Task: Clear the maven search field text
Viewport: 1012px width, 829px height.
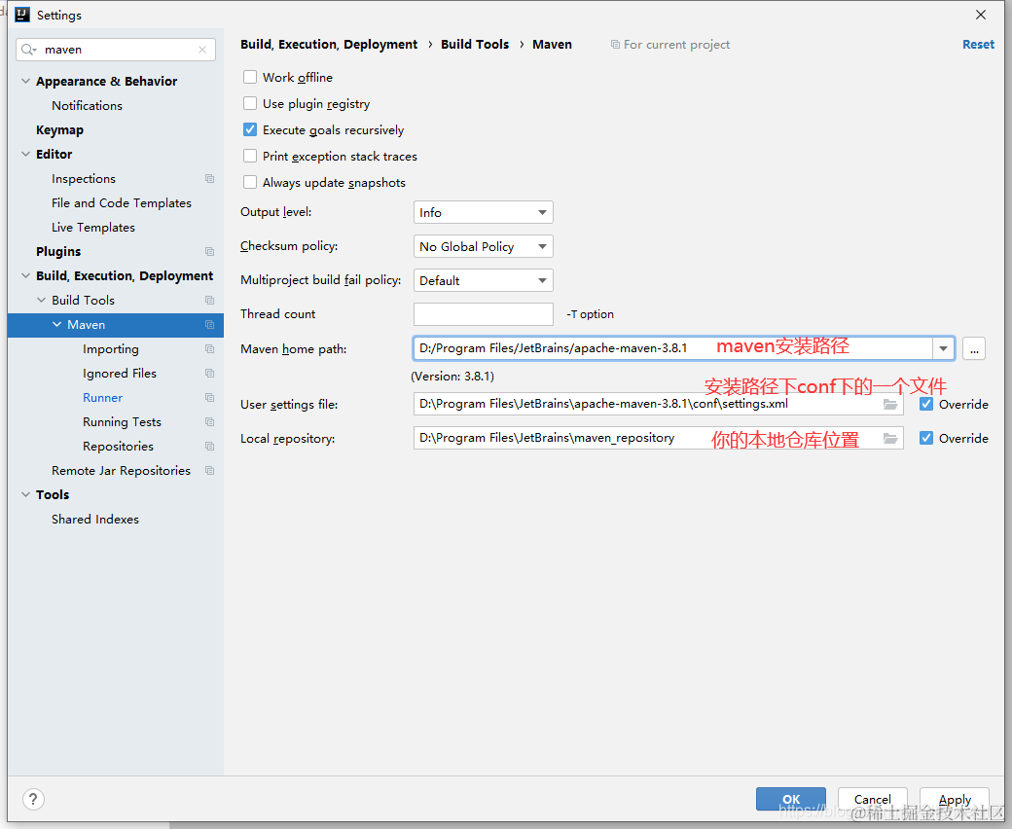Action: 202,50
